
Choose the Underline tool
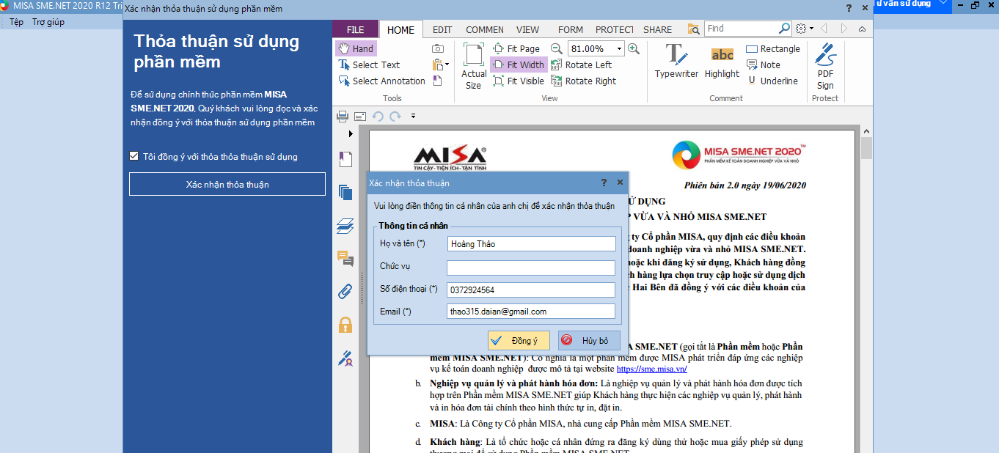coord(772,81)
